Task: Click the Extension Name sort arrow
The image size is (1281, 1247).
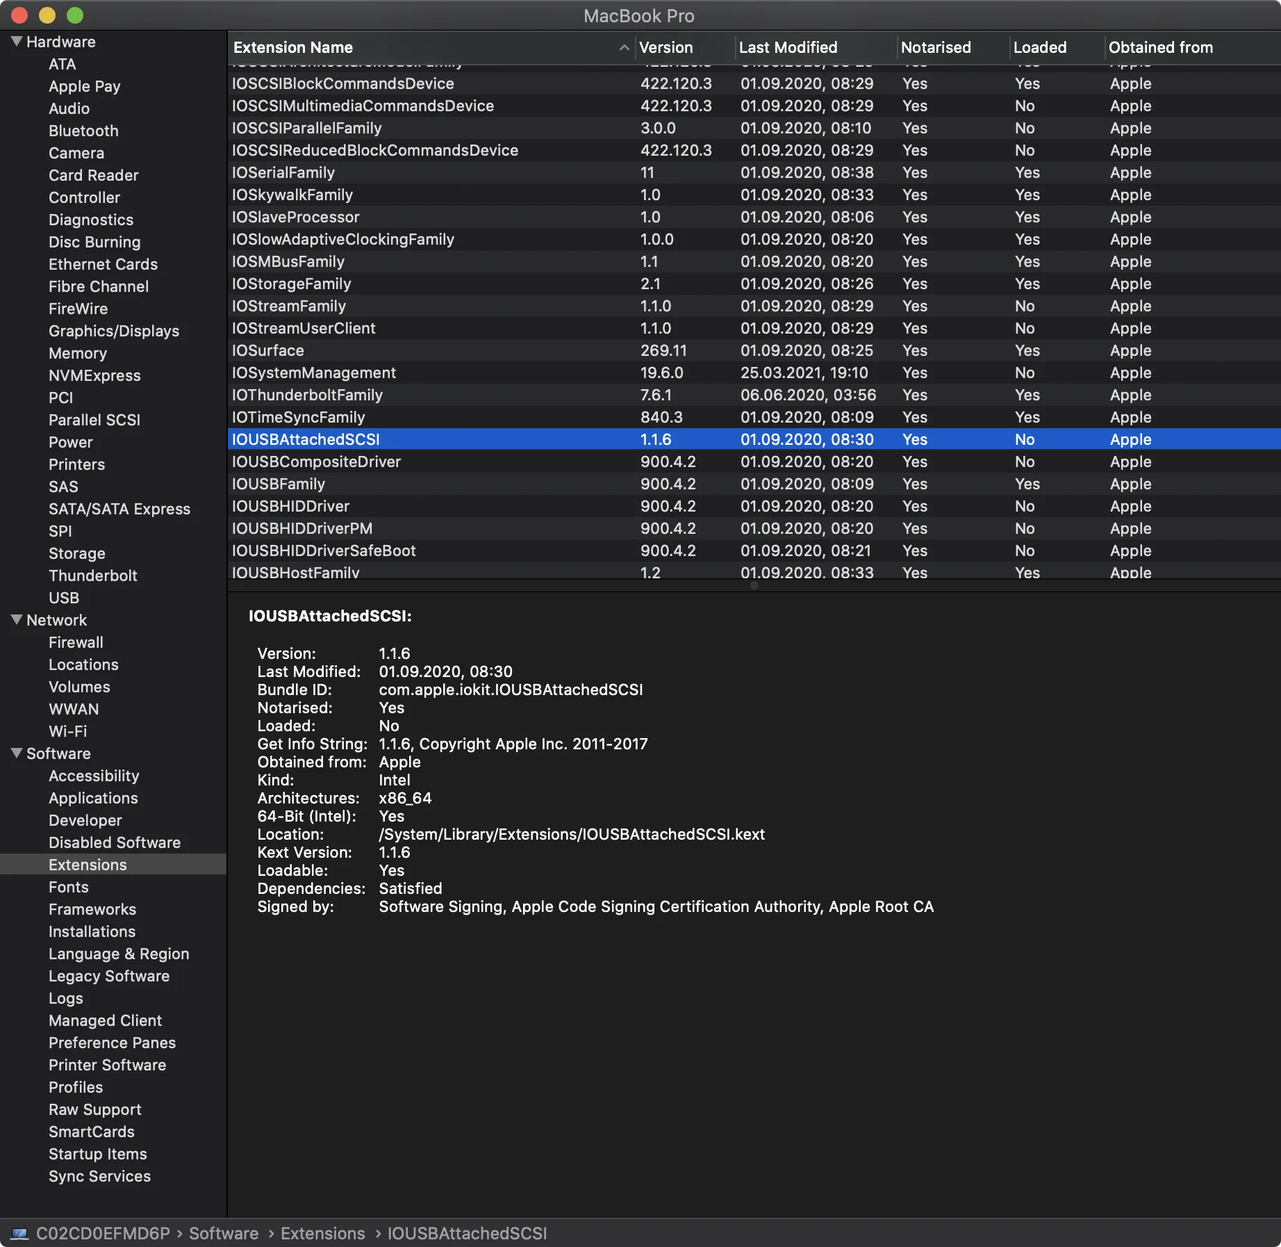Action: point(623,47)
